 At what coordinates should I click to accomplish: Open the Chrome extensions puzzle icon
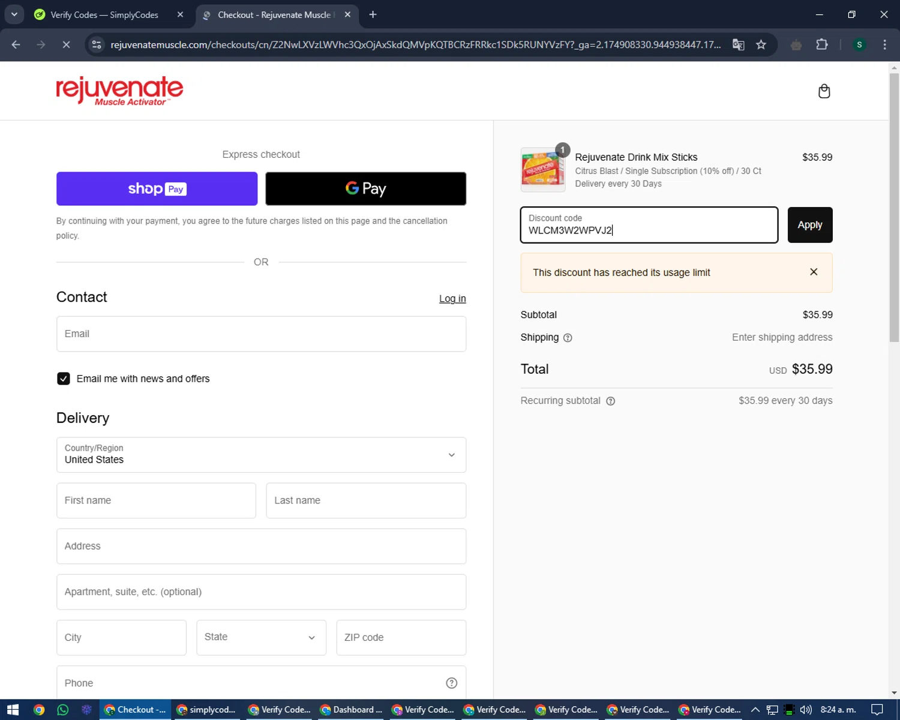(822, 44)
